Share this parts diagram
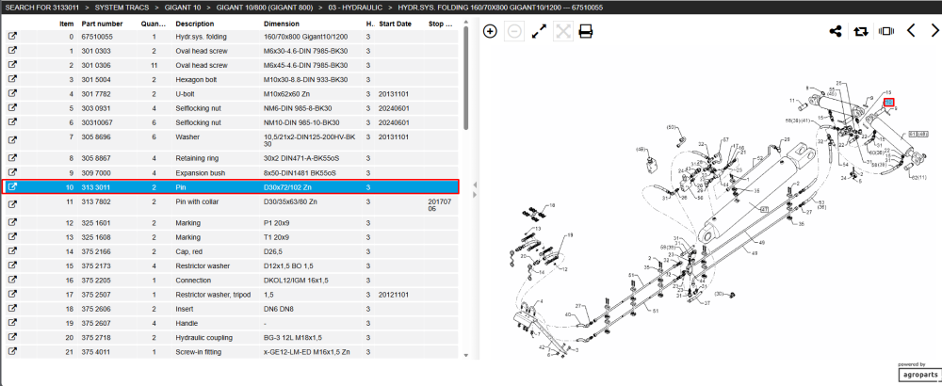942x386 pixels. point(835,31)
